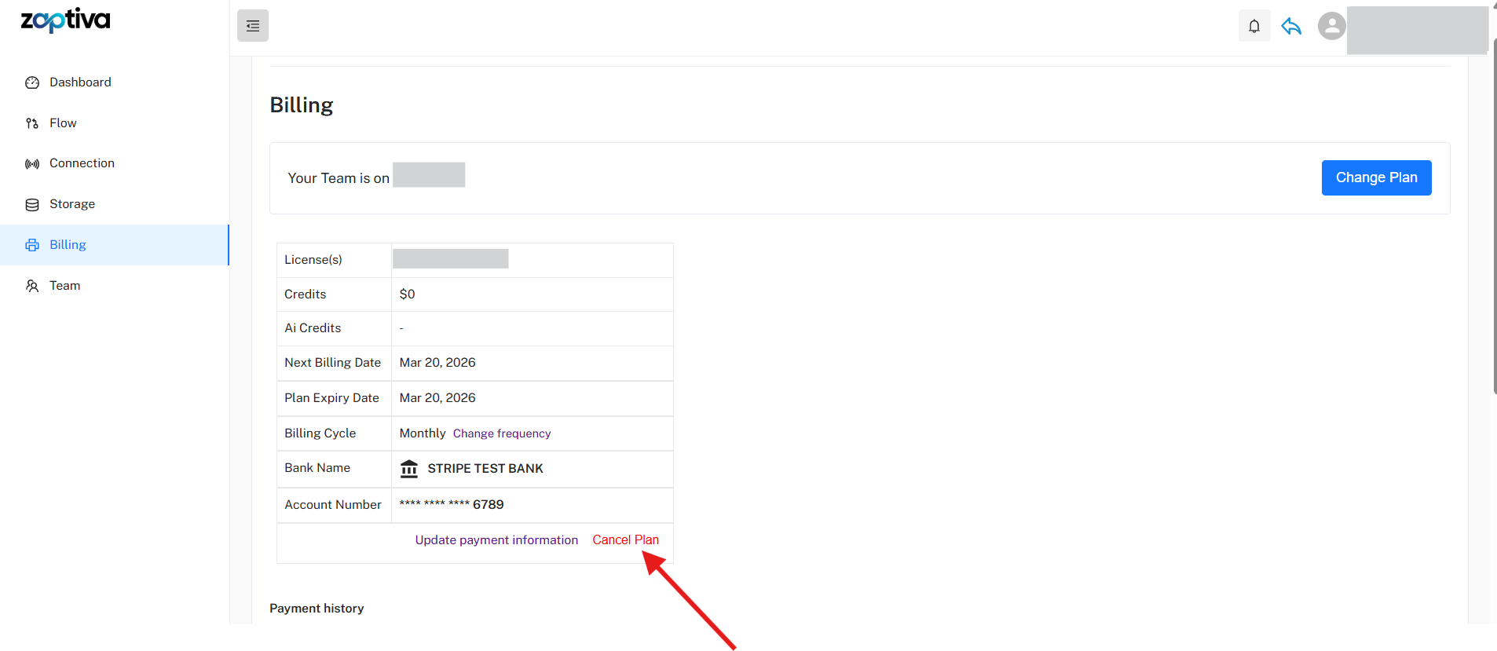
Task: Go to the Storage page
Action: click(72, 204)
